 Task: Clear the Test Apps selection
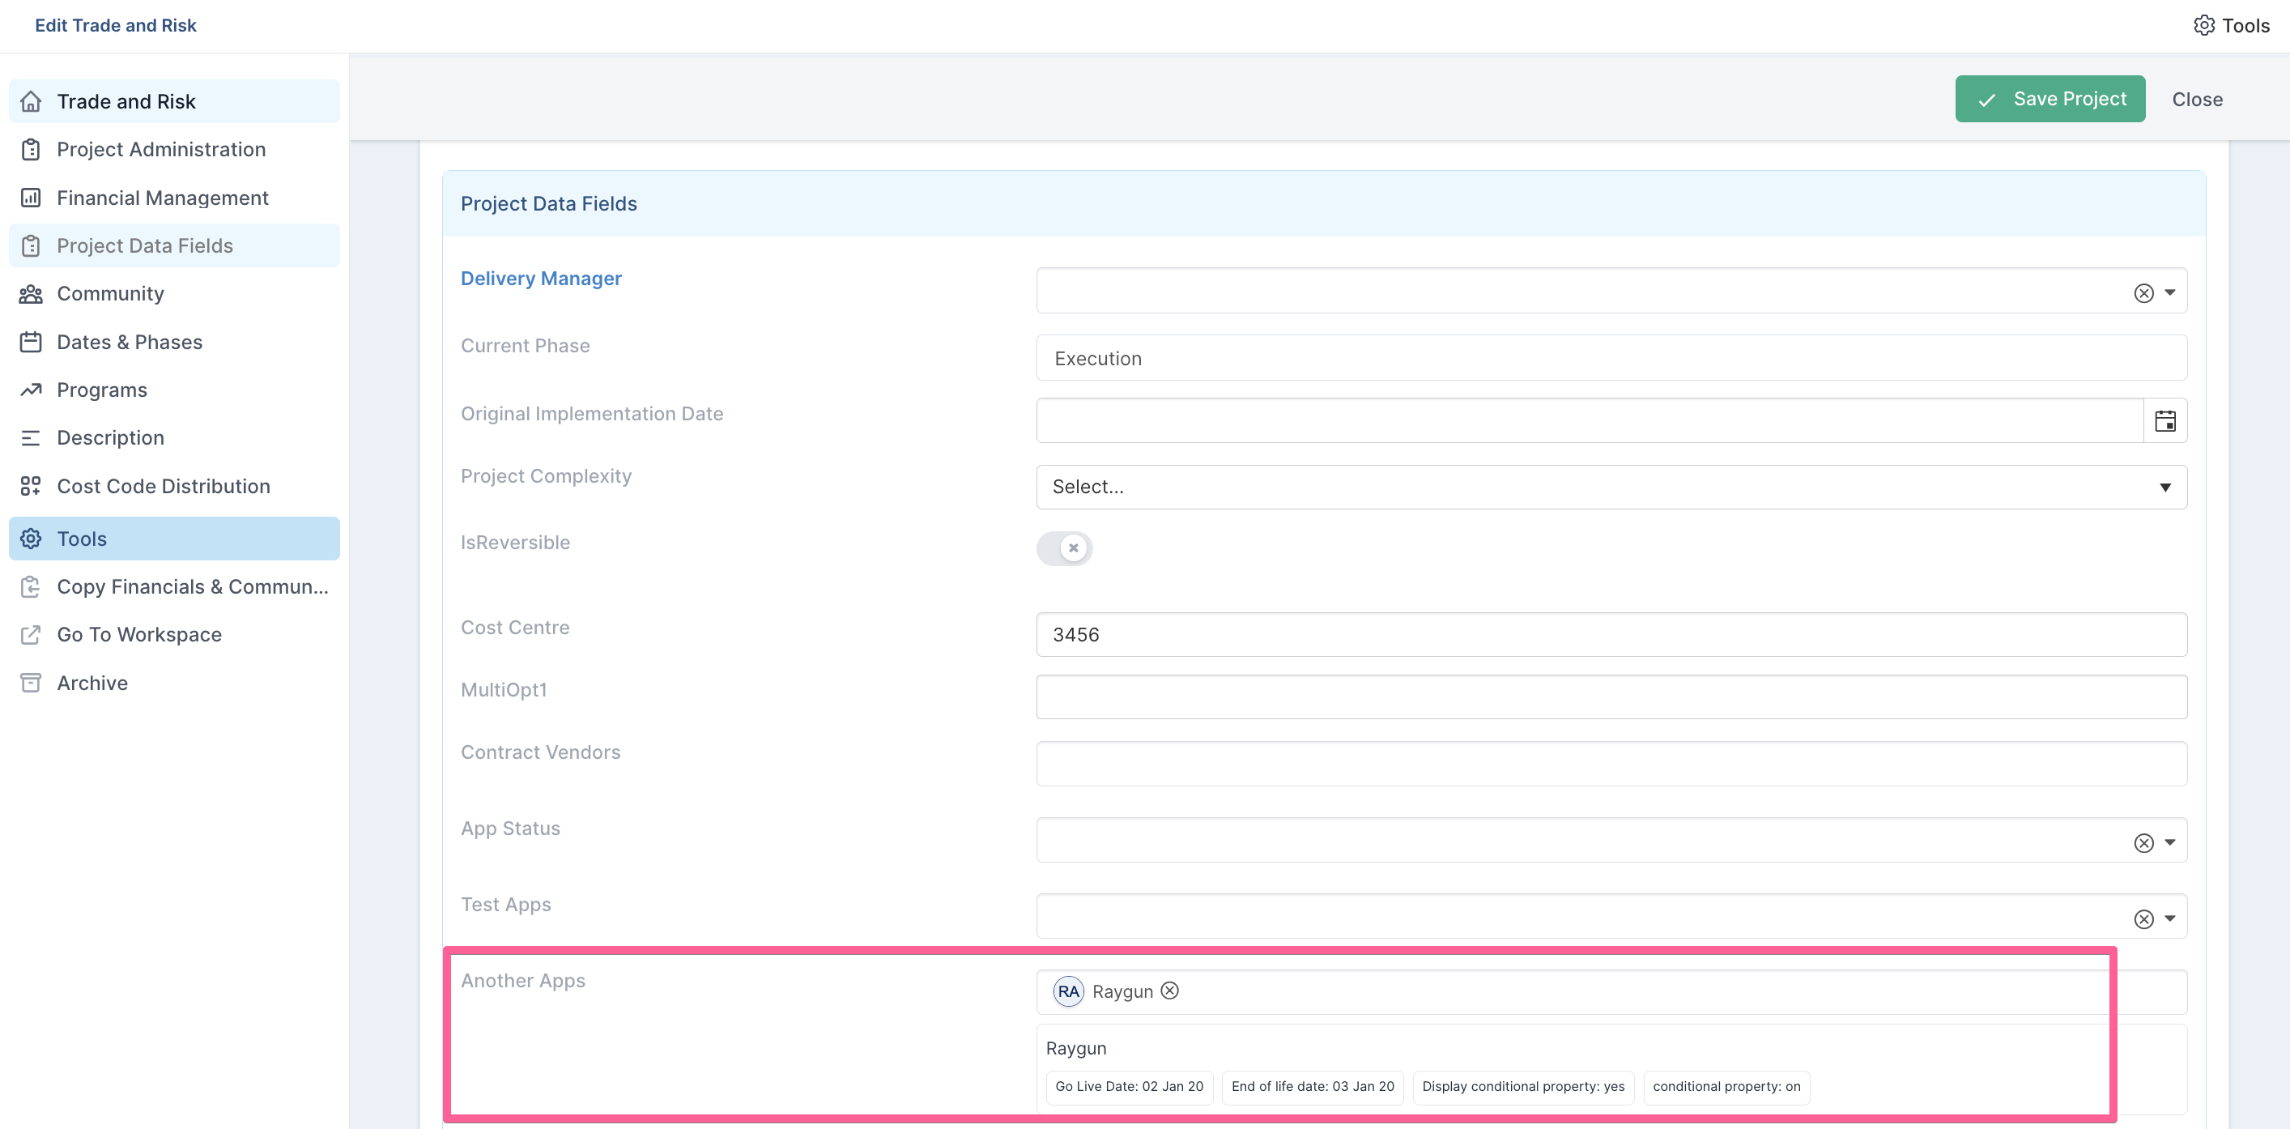[x=2144, y=918]
